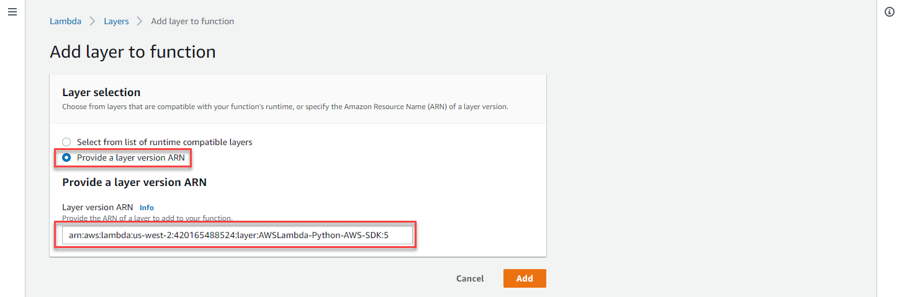Click the 'Layer version ARN' field label

pos(97,208)
